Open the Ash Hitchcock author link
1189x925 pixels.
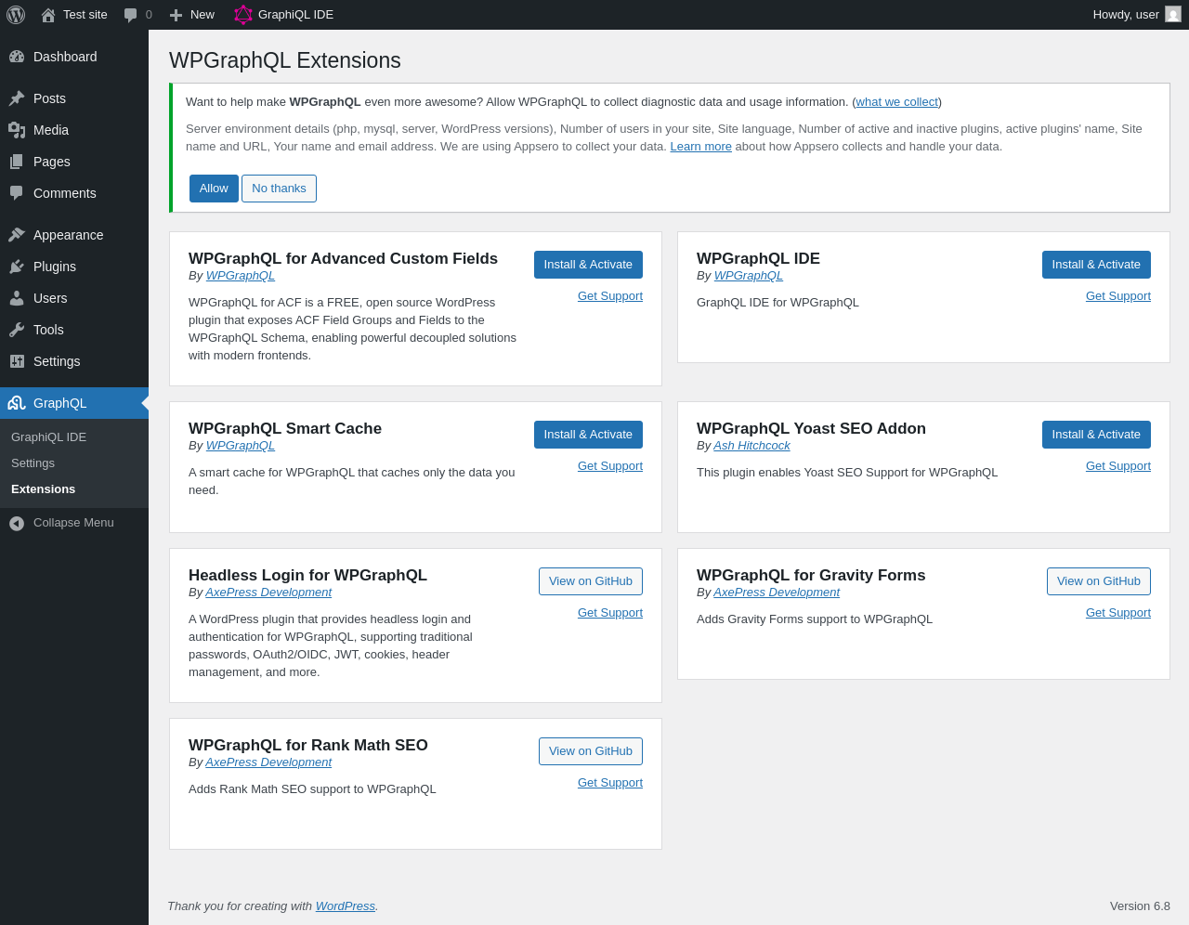coord(751,446)
